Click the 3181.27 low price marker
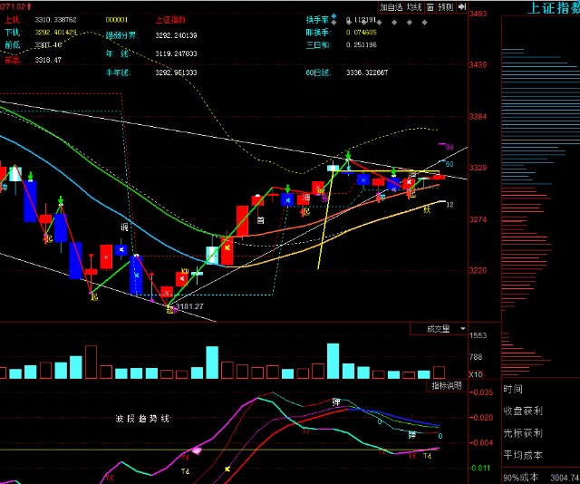 click(189, 306)
